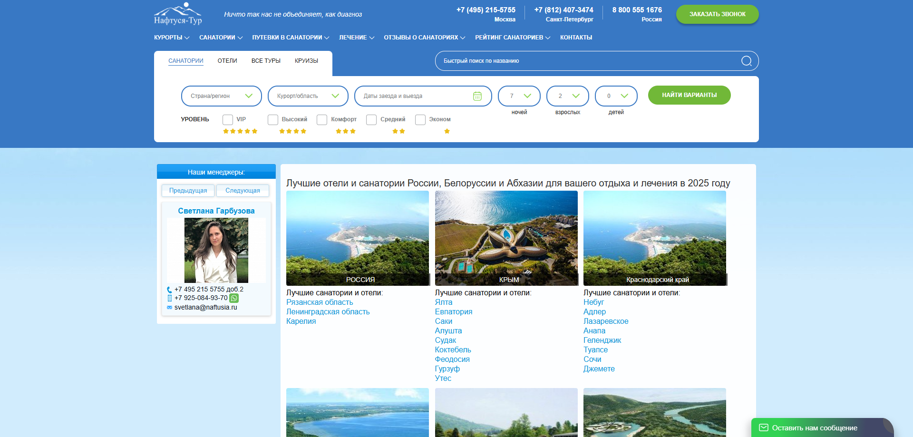Open the Страна/регион dropdown
The height and width of the screenshot is (437, 913).
pos(222,96)
